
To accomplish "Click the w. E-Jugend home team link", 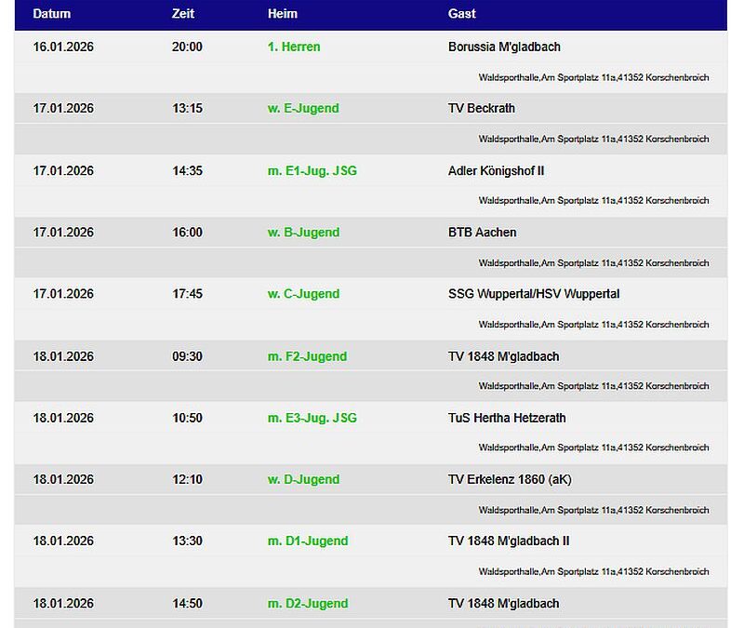I will (x=303, y=108).
